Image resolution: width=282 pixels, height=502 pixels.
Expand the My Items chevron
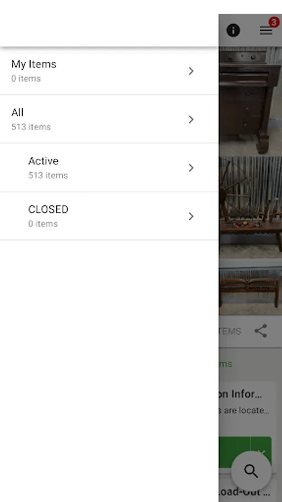pos(191,71)
